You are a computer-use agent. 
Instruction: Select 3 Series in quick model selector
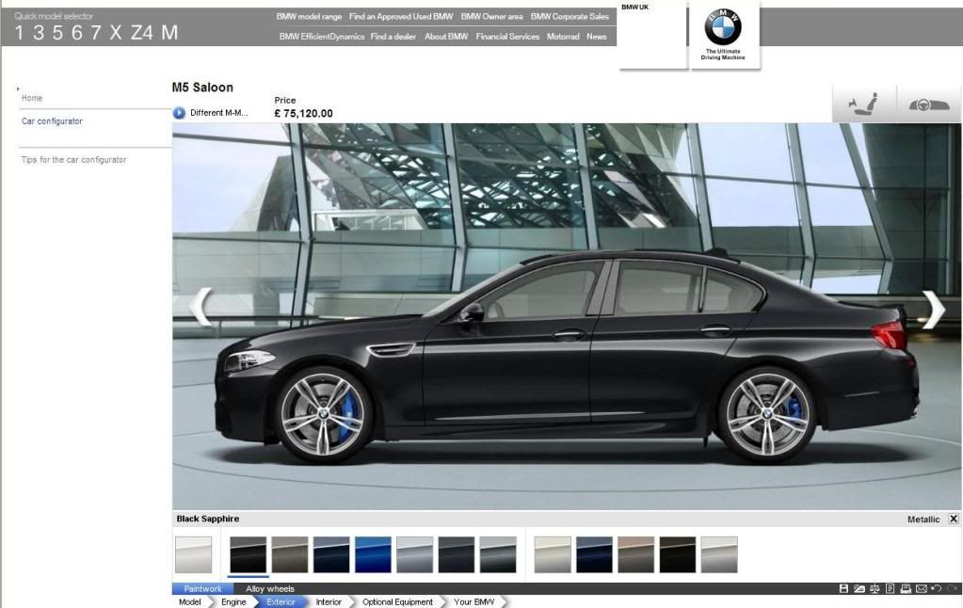[38, 33]
